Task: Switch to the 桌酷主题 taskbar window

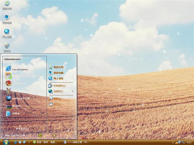Action: 76,142
